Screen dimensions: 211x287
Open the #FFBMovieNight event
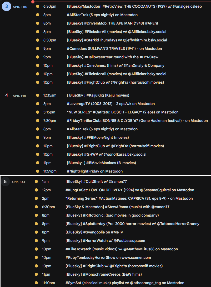pos(98,137)
